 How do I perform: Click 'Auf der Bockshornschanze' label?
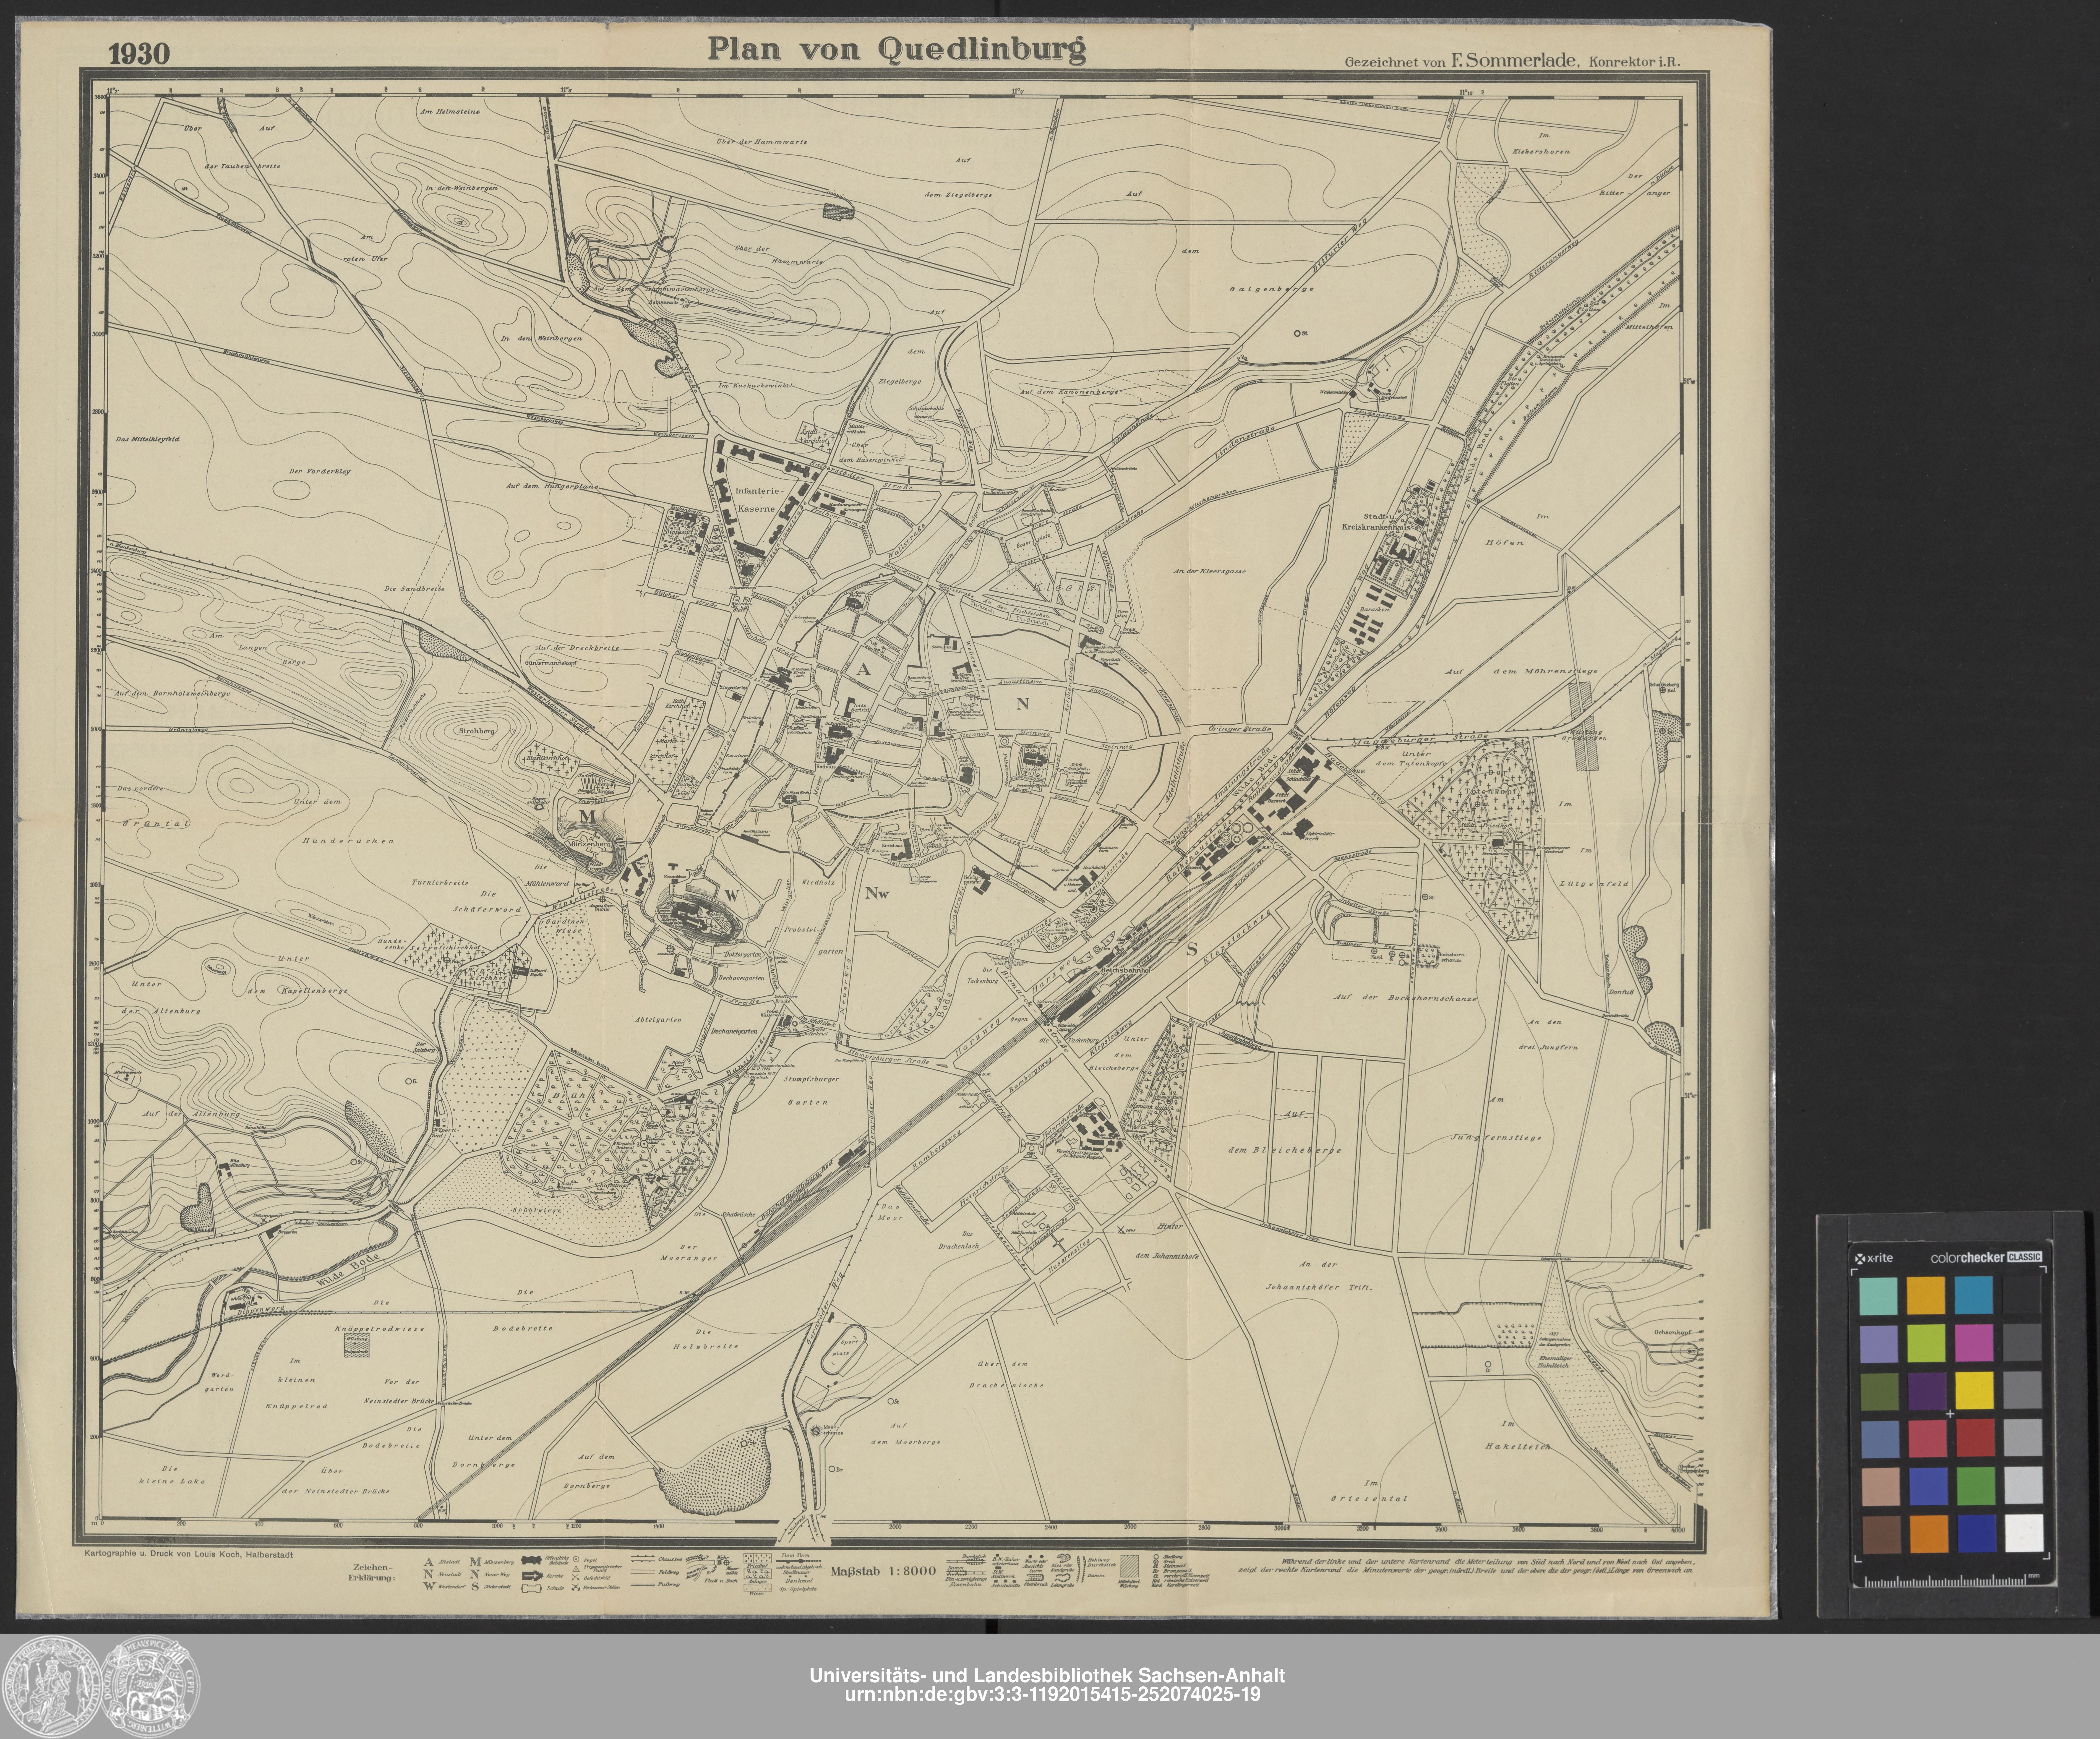click(1405, 998)
